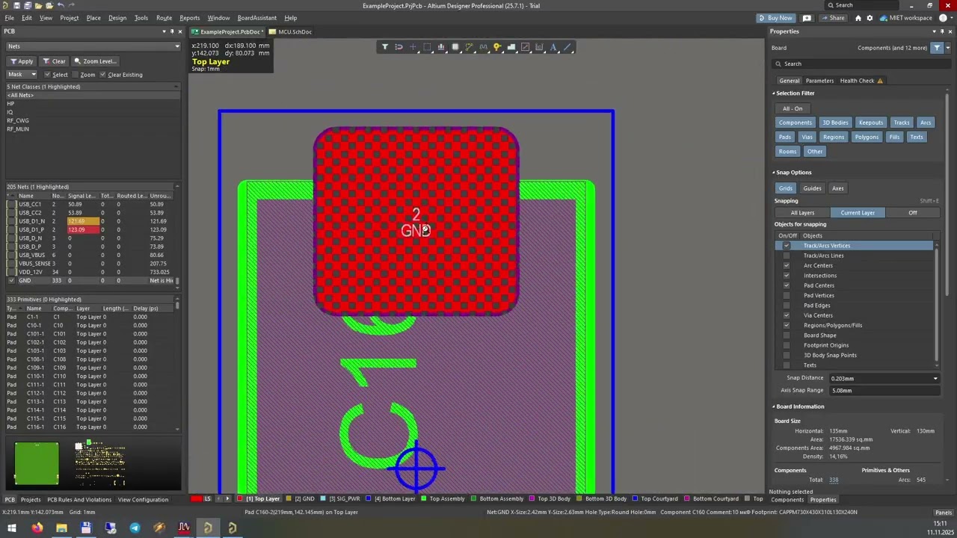
Task: Switch to the Parameters tab in Properties
Action: tap(819, 81)
